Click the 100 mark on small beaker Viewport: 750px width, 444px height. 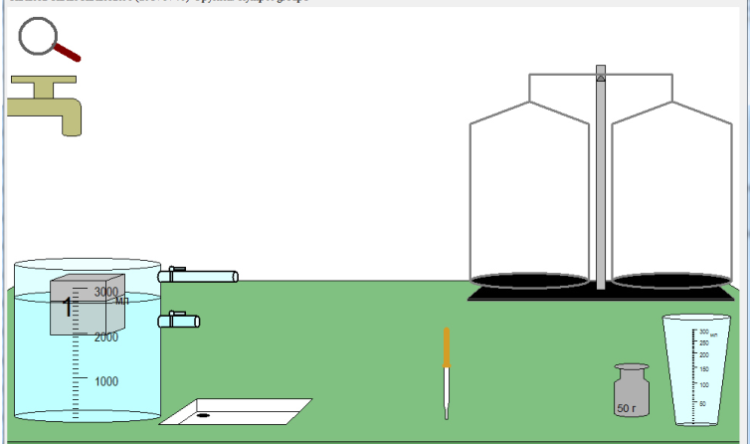pos(703,385)
